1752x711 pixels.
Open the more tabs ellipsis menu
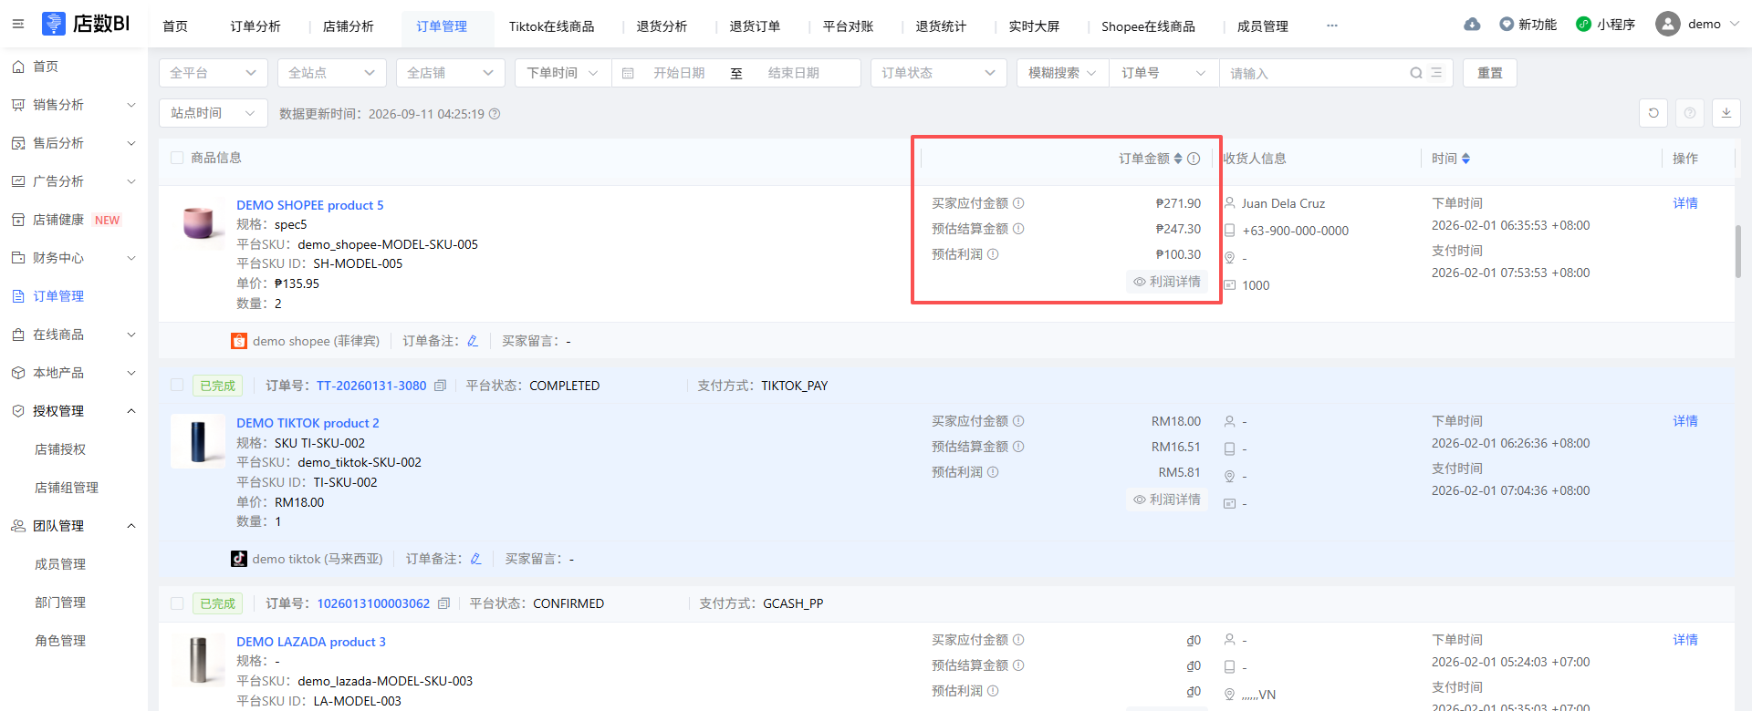(1332, 26)
